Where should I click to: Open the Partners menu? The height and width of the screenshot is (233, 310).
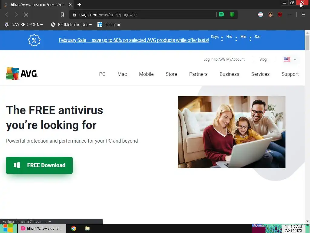[x=198, y=74]
